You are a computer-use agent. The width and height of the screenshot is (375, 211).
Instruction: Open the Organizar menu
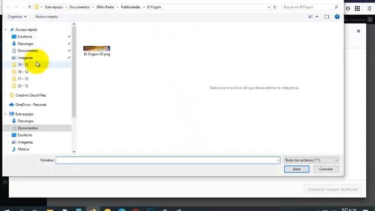[x=17, y=17]
